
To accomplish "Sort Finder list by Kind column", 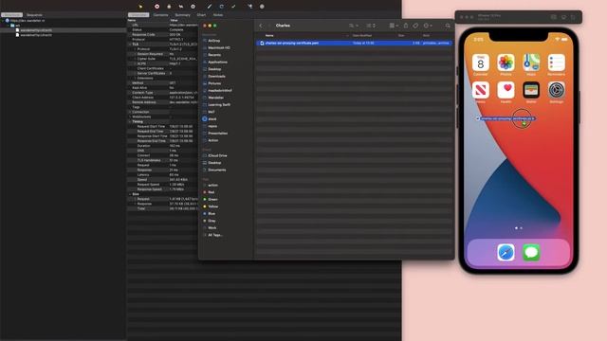I will point(426,36).
